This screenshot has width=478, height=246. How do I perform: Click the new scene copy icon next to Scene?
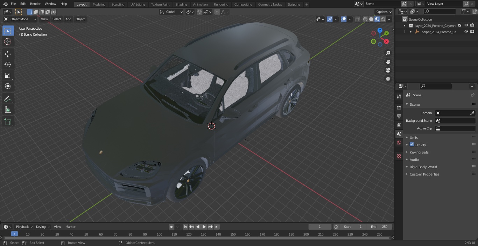tap(404, 4)
